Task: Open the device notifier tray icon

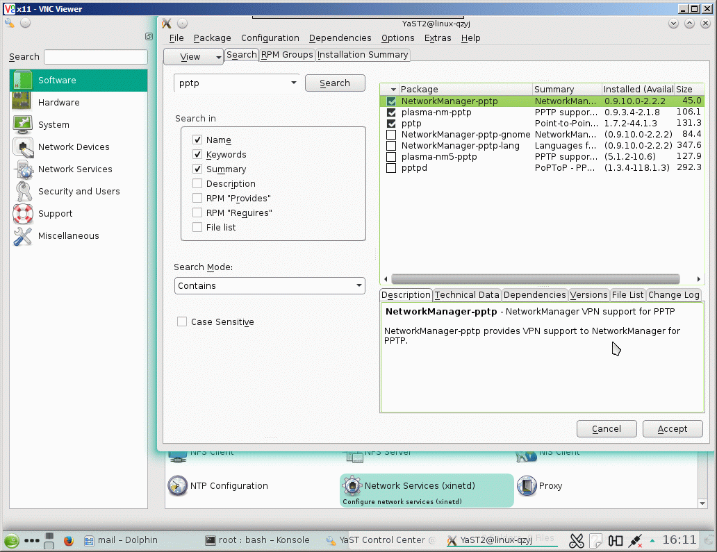Action: tap(615, 541)
